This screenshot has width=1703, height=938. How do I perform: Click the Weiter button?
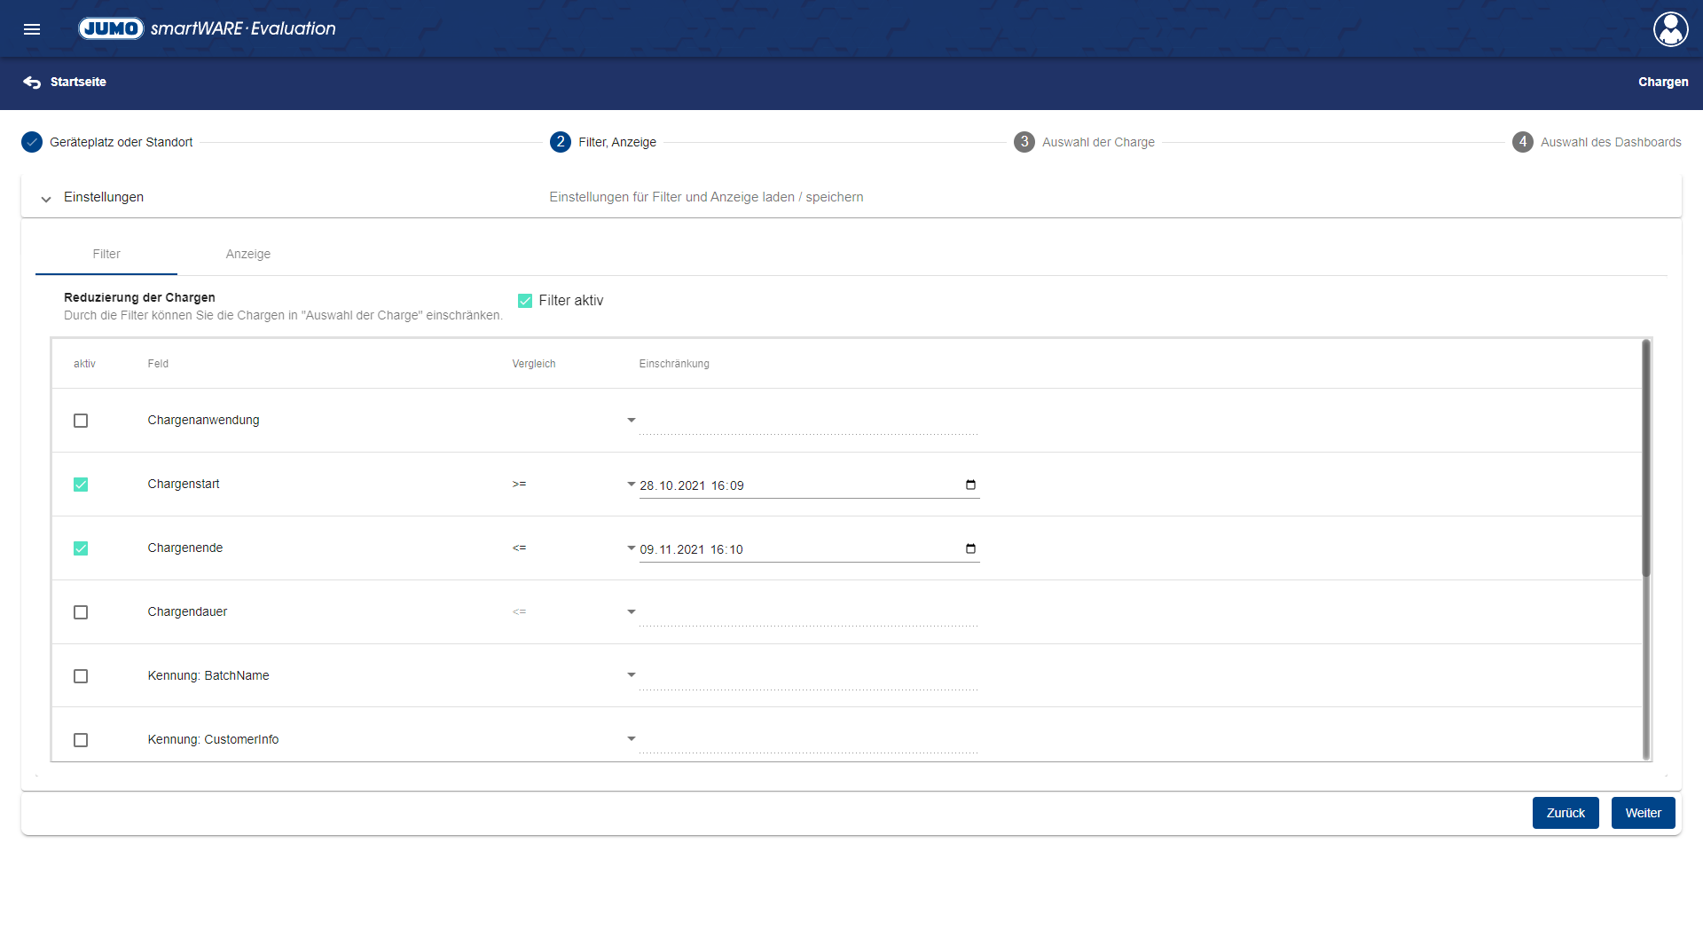tap(1643, 813)
